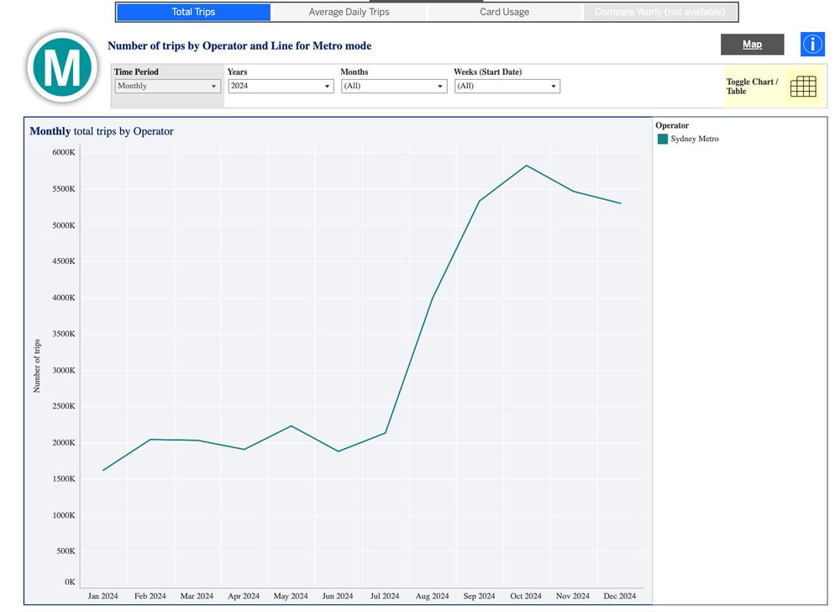Click the 0K y-axis value
Screen dimensions: 840x612
pyautogui.click(x=71, y=582)
